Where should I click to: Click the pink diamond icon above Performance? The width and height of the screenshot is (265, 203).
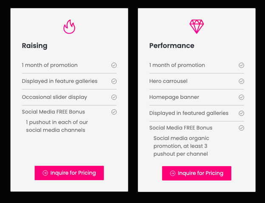197,27
